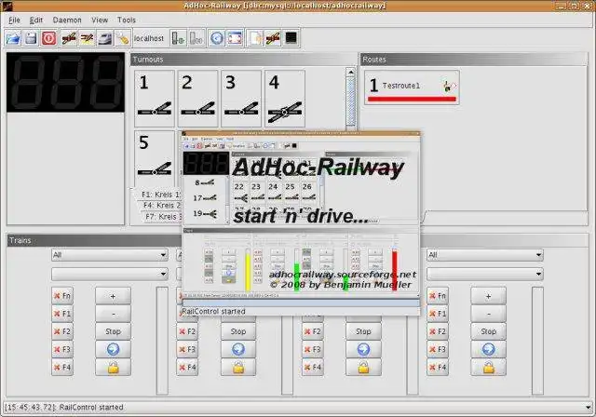Toggle direction arrow in rightmost train panel
The width and height of the screenshot is (596, 417).
point(488,349)
